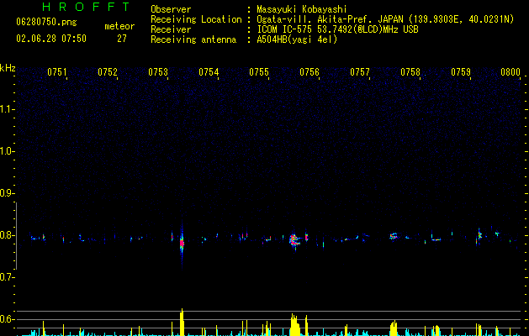Image resolution: width=529 pixels, height=336 pixels.
Task: Click the wide yellow intensity peak before 0756
Action: 294,325
